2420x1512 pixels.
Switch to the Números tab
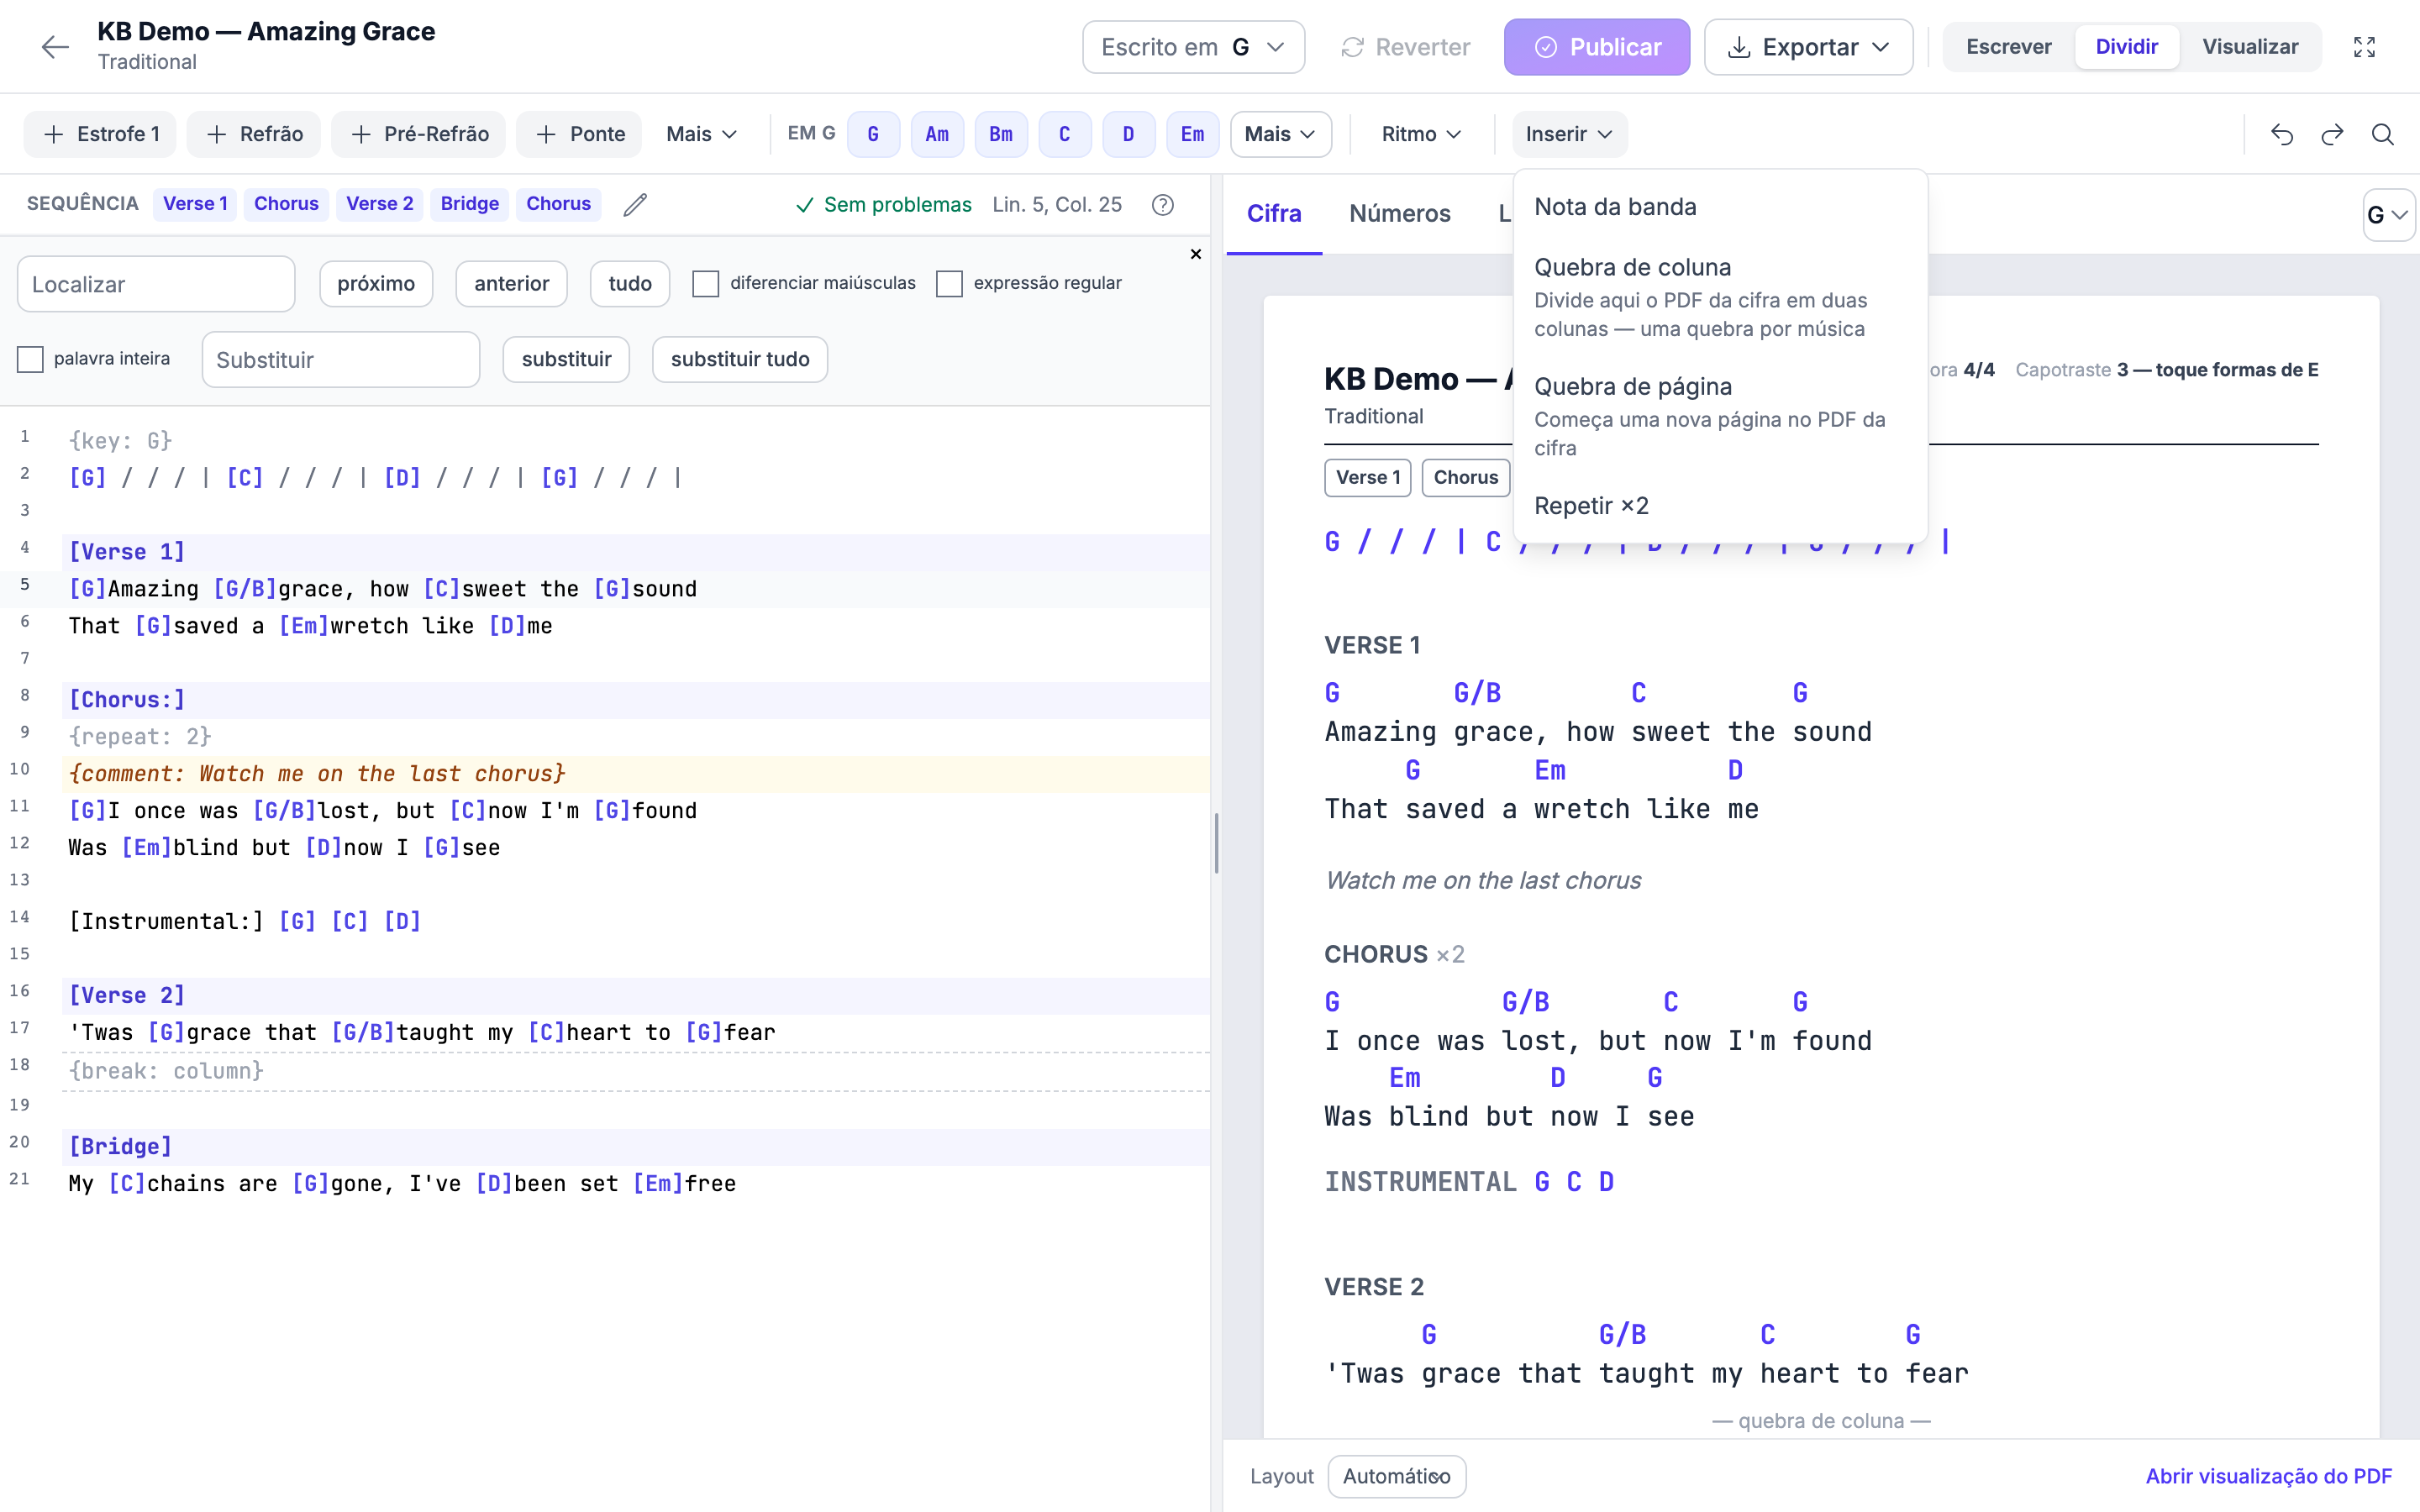click(x=1399, y=213)
